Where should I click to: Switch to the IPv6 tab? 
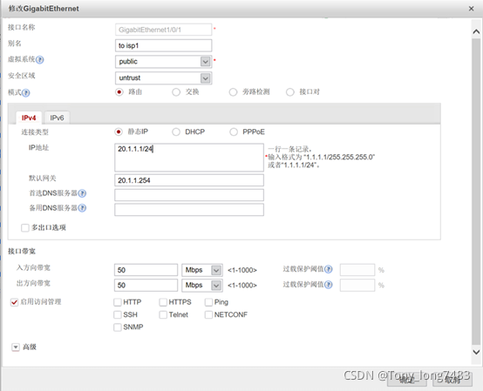pos(57,118)
